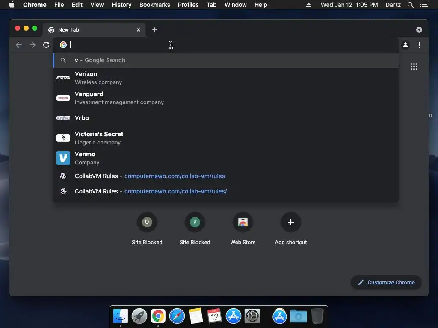
Task: Click the Vrbo logo icon
Action: click(x=63, y=118)
